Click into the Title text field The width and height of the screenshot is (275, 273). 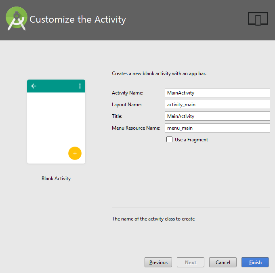tap(217, 116)
